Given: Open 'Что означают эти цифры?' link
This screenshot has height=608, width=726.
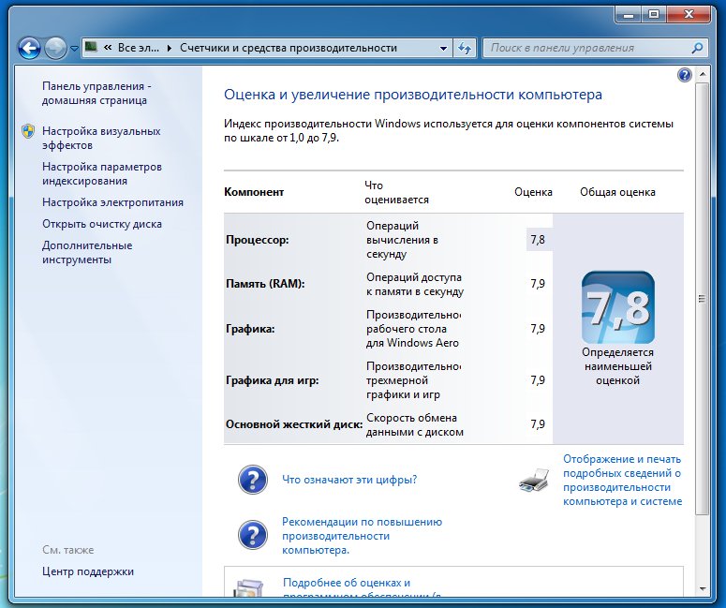Looking at the screenshot, I should click(x=349, y=480).
